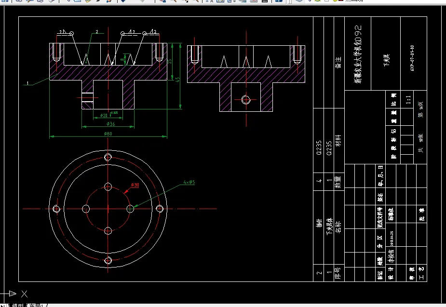Image resolution: width=446 pixels, height=307 pixels.
Task: Select the cross-drilled hole circle in the right section view
Action: click(x=246, y=100)
